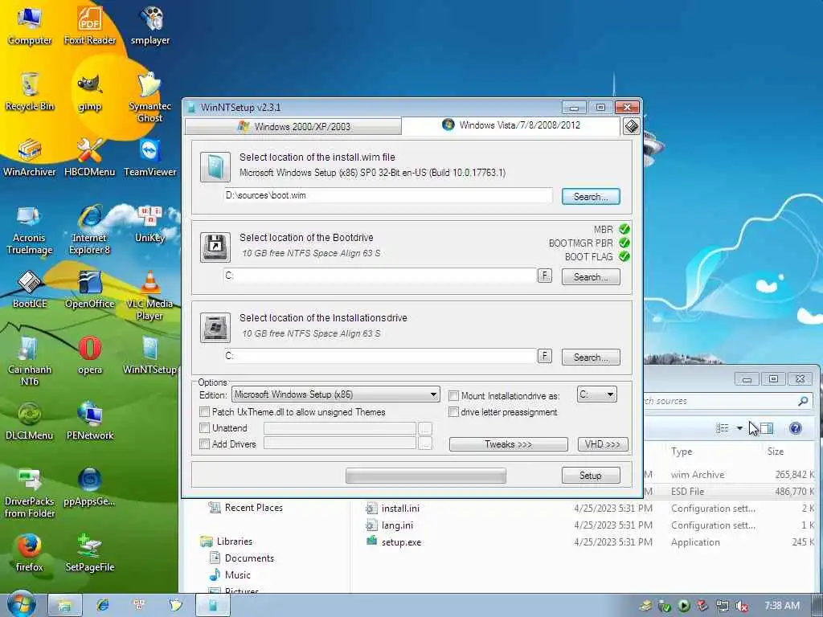Open the Recycle Bin
The image size is (823, 617).
click(30, 92)
